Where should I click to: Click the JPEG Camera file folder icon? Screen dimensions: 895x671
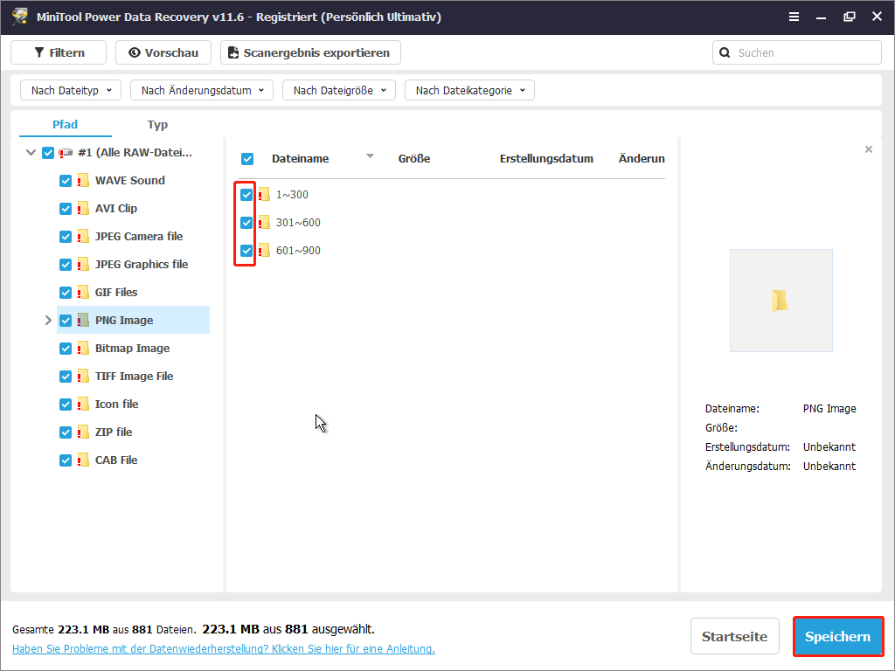point(83,236)
